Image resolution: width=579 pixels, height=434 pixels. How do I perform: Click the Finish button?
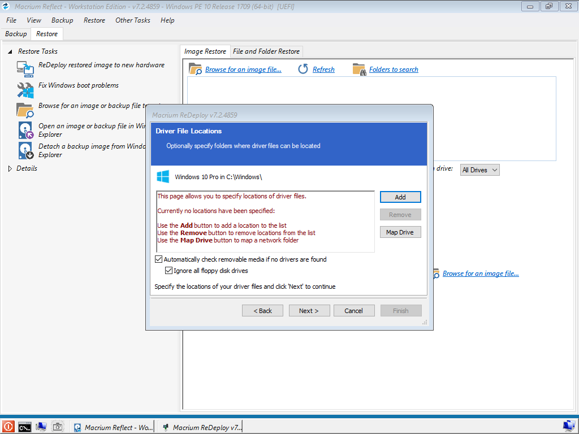coord(401,311)
